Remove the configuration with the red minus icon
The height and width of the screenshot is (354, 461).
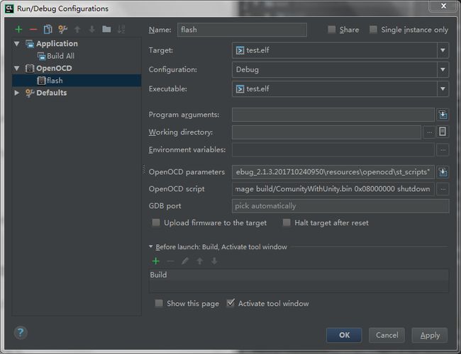[33, 29]
